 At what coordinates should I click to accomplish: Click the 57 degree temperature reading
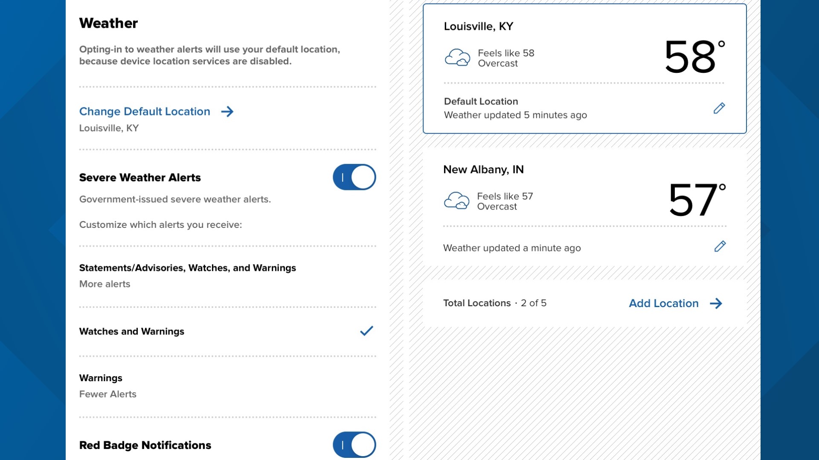click(x=697, y=200)
